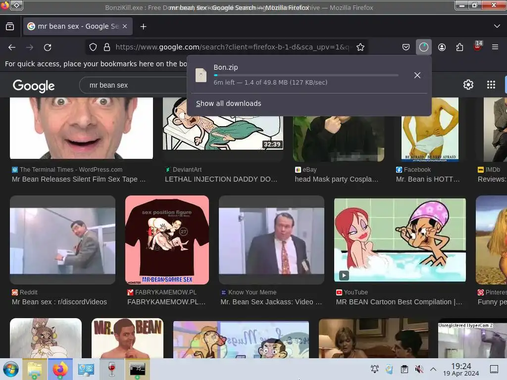Click the MR. BEAN shushing poster thumbnail
This screenshot has width=507, height=380.
[127, 338]
